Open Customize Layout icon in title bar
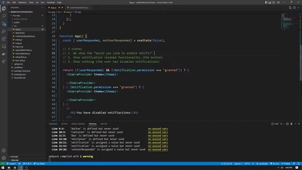Image resolution: width=302 pixels, height=170 pixels. 278,2
